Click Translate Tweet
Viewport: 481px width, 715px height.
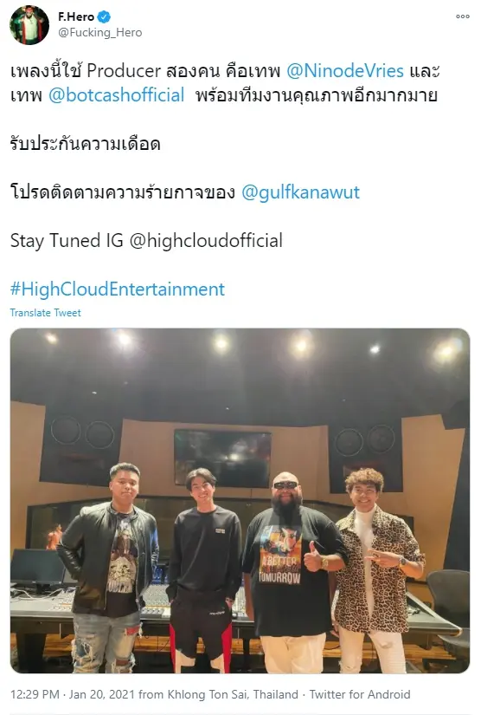pos(46,313)
